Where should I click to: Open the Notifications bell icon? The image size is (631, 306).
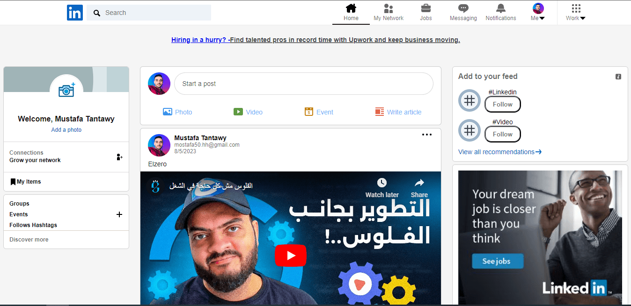[501, 8]
